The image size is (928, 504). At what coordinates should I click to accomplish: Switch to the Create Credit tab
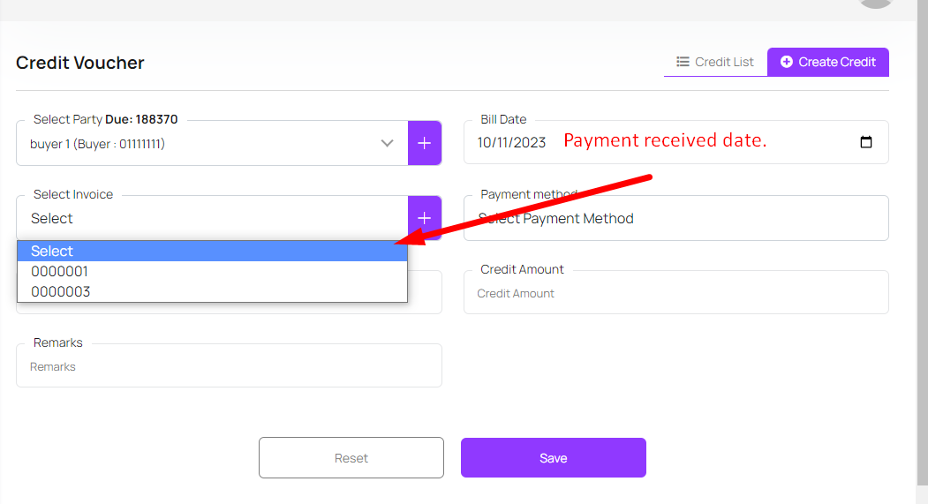pyautogui.click(x=828, y=62)
